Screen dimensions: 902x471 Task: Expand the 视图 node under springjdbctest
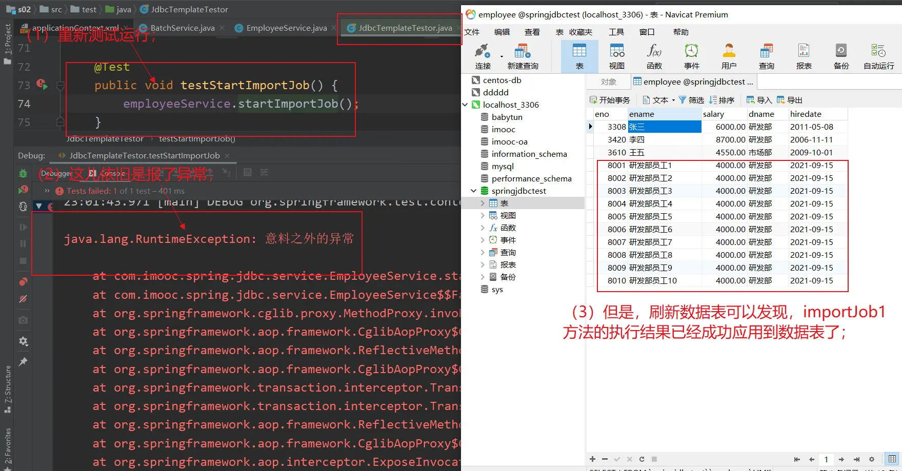482,215
